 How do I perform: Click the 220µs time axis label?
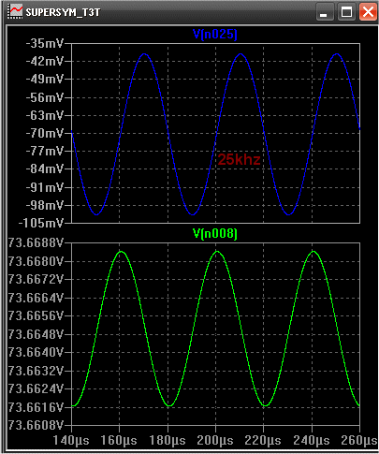point(263,441)
